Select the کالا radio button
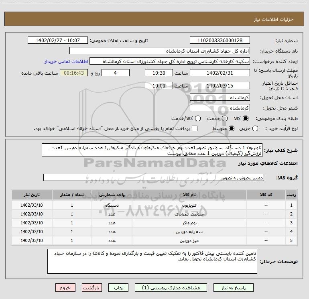 (x=246, y=118)
